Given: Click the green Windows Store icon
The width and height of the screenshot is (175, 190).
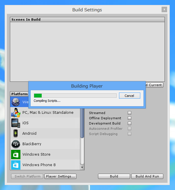Looking at the screenshot, I should [x=16, y=155].
